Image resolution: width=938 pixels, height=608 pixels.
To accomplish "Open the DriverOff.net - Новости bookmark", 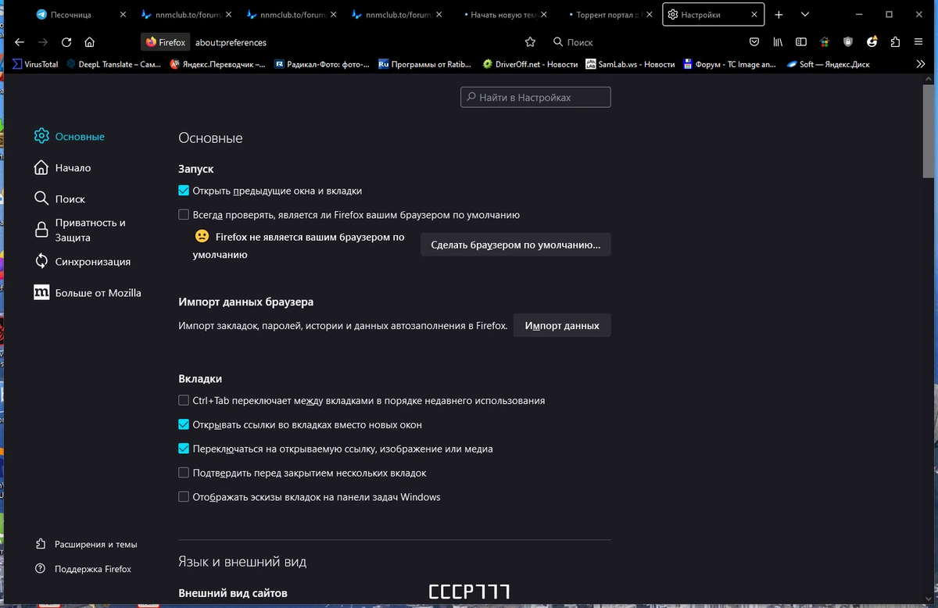I will [530, 64].
